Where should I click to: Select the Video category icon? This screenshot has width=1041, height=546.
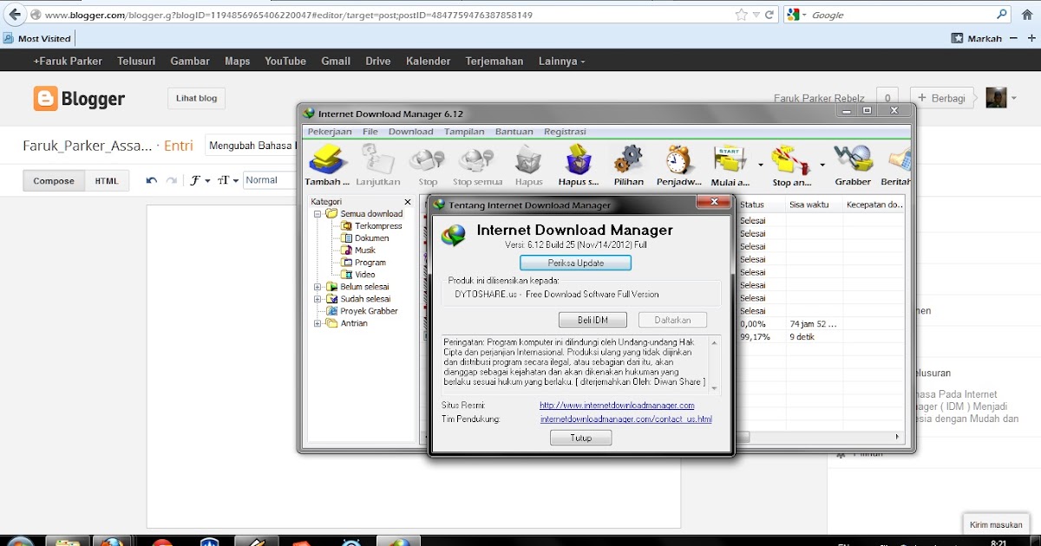[347, 275]
